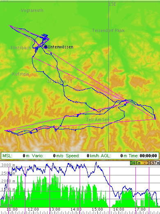
Task: Select the St Johann I T label
Action: click(x=60, y=81)
